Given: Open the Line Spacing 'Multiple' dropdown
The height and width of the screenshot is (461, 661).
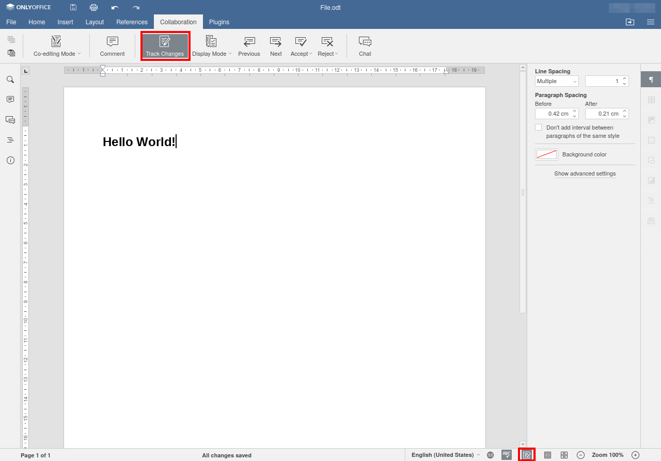Looking at the screenshot, I should coord(557,81).
